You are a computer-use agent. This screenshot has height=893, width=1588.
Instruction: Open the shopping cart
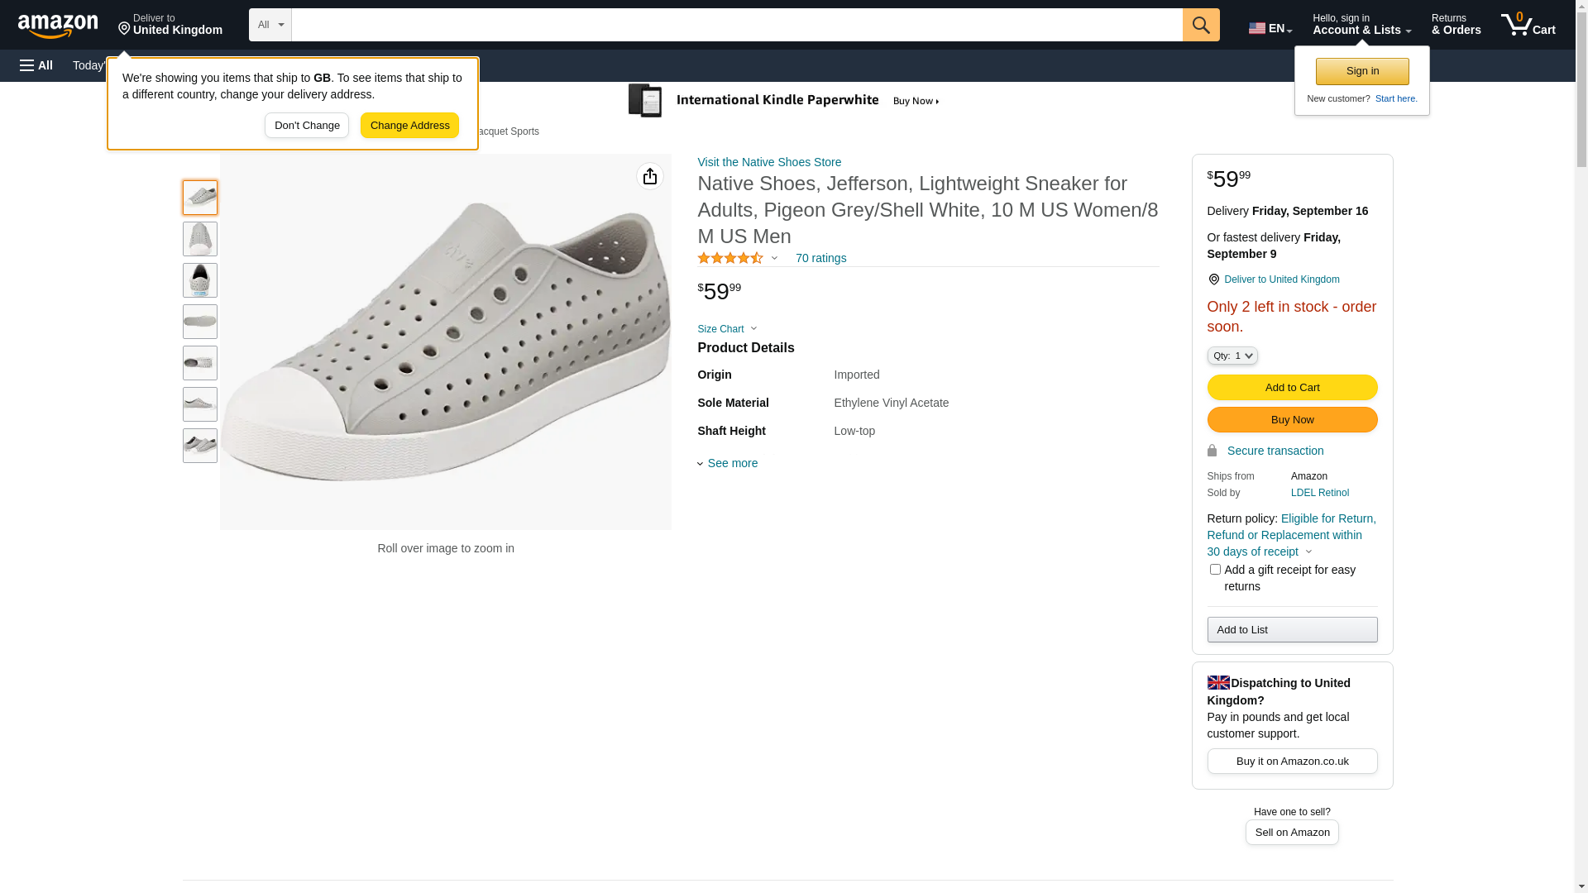click(1528, 25)
